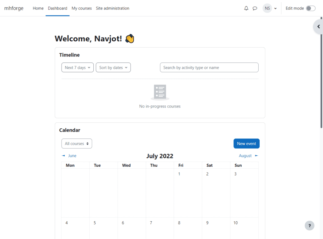Open user menu chevron beside avatar
The width and height of the screenshot is (323, 239).
(x=275, y=9)
